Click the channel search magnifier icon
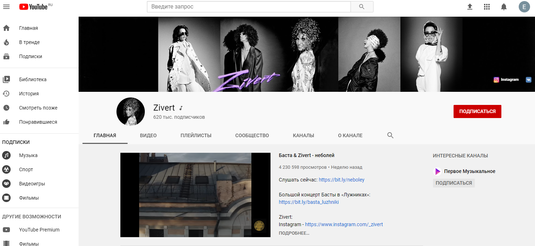The height and width of the screenshot is (246, 535). pos(390,135)
